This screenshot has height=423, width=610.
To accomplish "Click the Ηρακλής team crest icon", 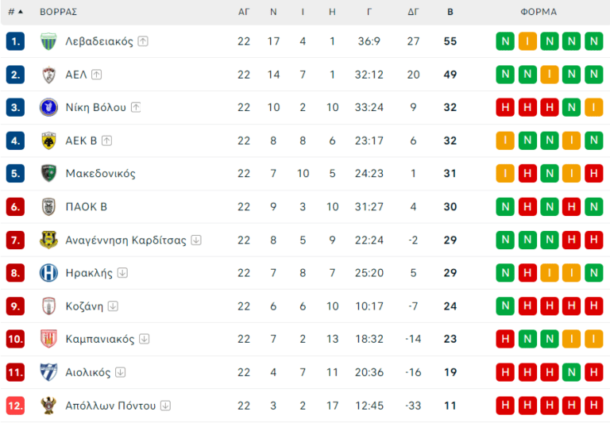I will click(x=49, y=273).
